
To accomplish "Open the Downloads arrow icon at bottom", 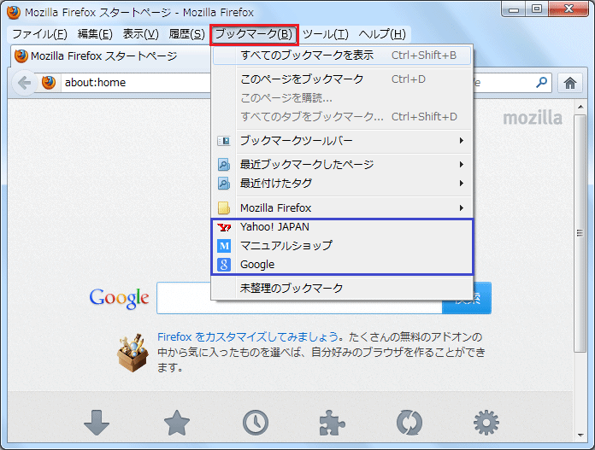I will pyautogui.click(x=97, y=422).
